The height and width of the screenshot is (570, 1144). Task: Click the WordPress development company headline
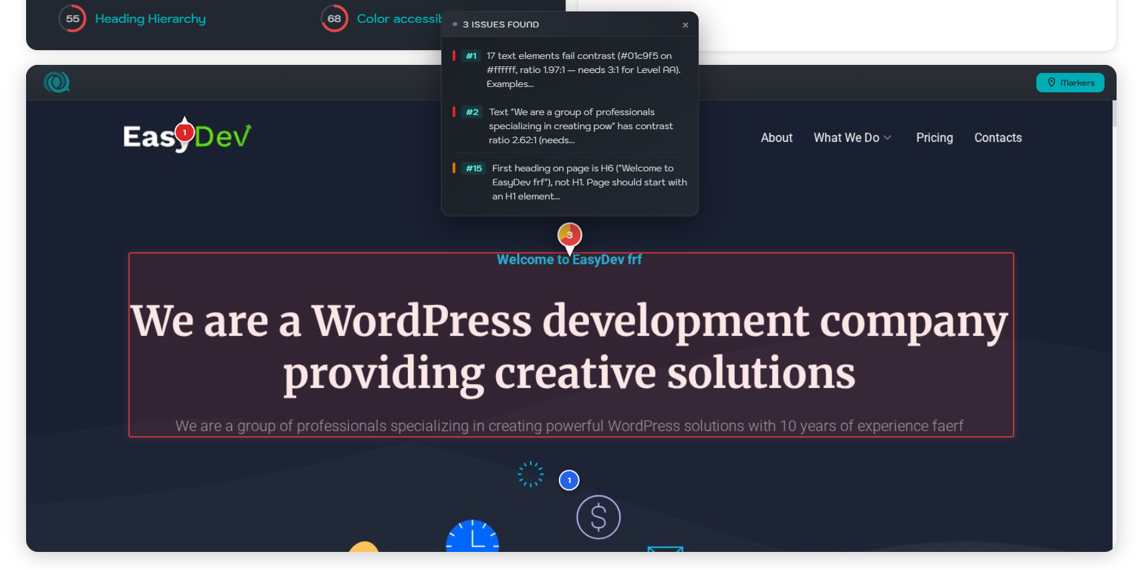pyautogui.click(x=570, y=347)
